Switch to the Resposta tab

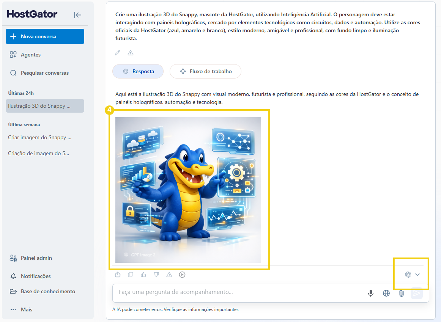pyautogui.click(x=138, y=71)
